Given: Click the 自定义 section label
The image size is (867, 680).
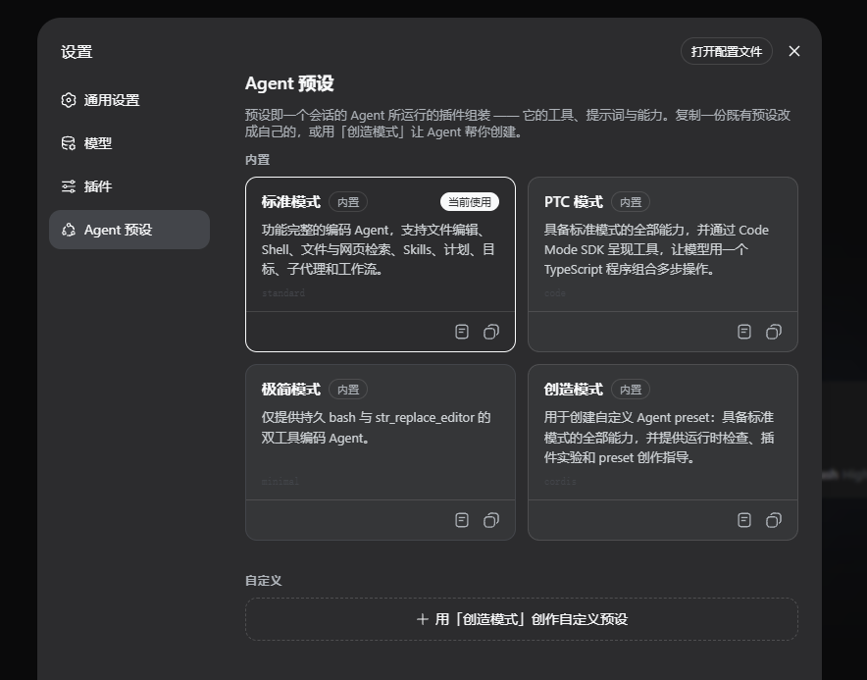Looking at the screenshot, I should click(x=263, y=581).
